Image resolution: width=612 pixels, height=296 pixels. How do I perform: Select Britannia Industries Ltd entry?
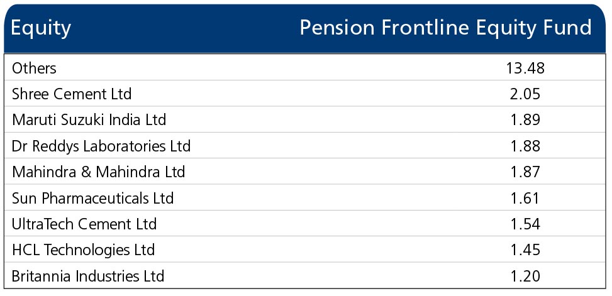(x=88, y=276)
